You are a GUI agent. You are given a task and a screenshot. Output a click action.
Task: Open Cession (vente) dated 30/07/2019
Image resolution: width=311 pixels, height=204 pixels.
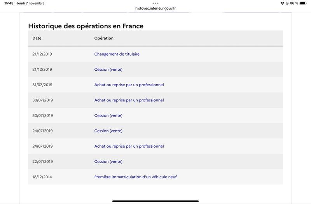pyautogui.click(x=108, y=115)
